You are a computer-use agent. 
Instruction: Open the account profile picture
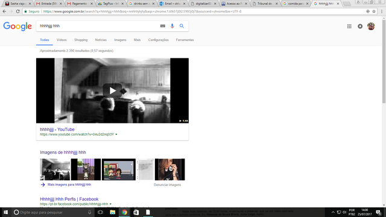click(x=371, y=27)
